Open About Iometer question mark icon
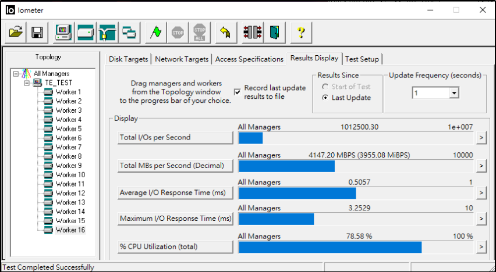This screenshot has width=496, height=272. coord(301,32)
